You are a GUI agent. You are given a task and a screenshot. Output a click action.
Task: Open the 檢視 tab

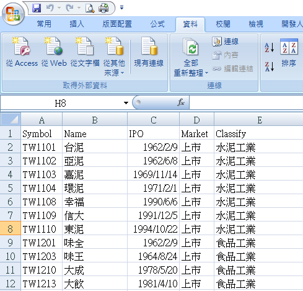pyautogui.click(x=256, y=24)
